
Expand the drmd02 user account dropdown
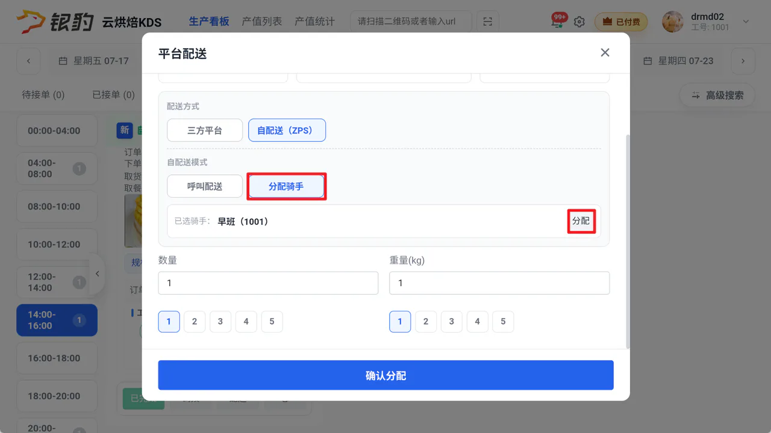pyautogui.click(x=746, y=22)
